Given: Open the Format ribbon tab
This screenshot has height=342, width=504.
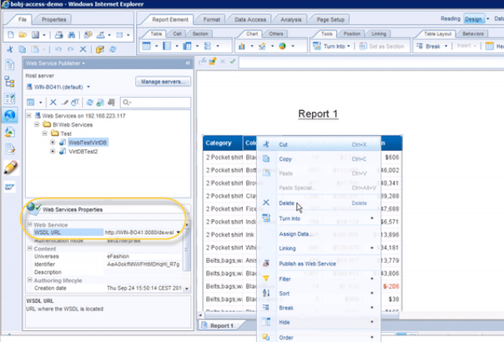Looking at the screenshot, I should (x=211, y=20).
